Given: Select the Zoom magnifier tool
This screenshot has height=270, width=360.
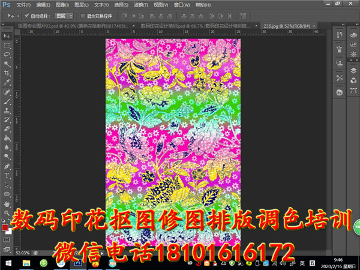Looking at the screenshot, I should tap(7, 213).
